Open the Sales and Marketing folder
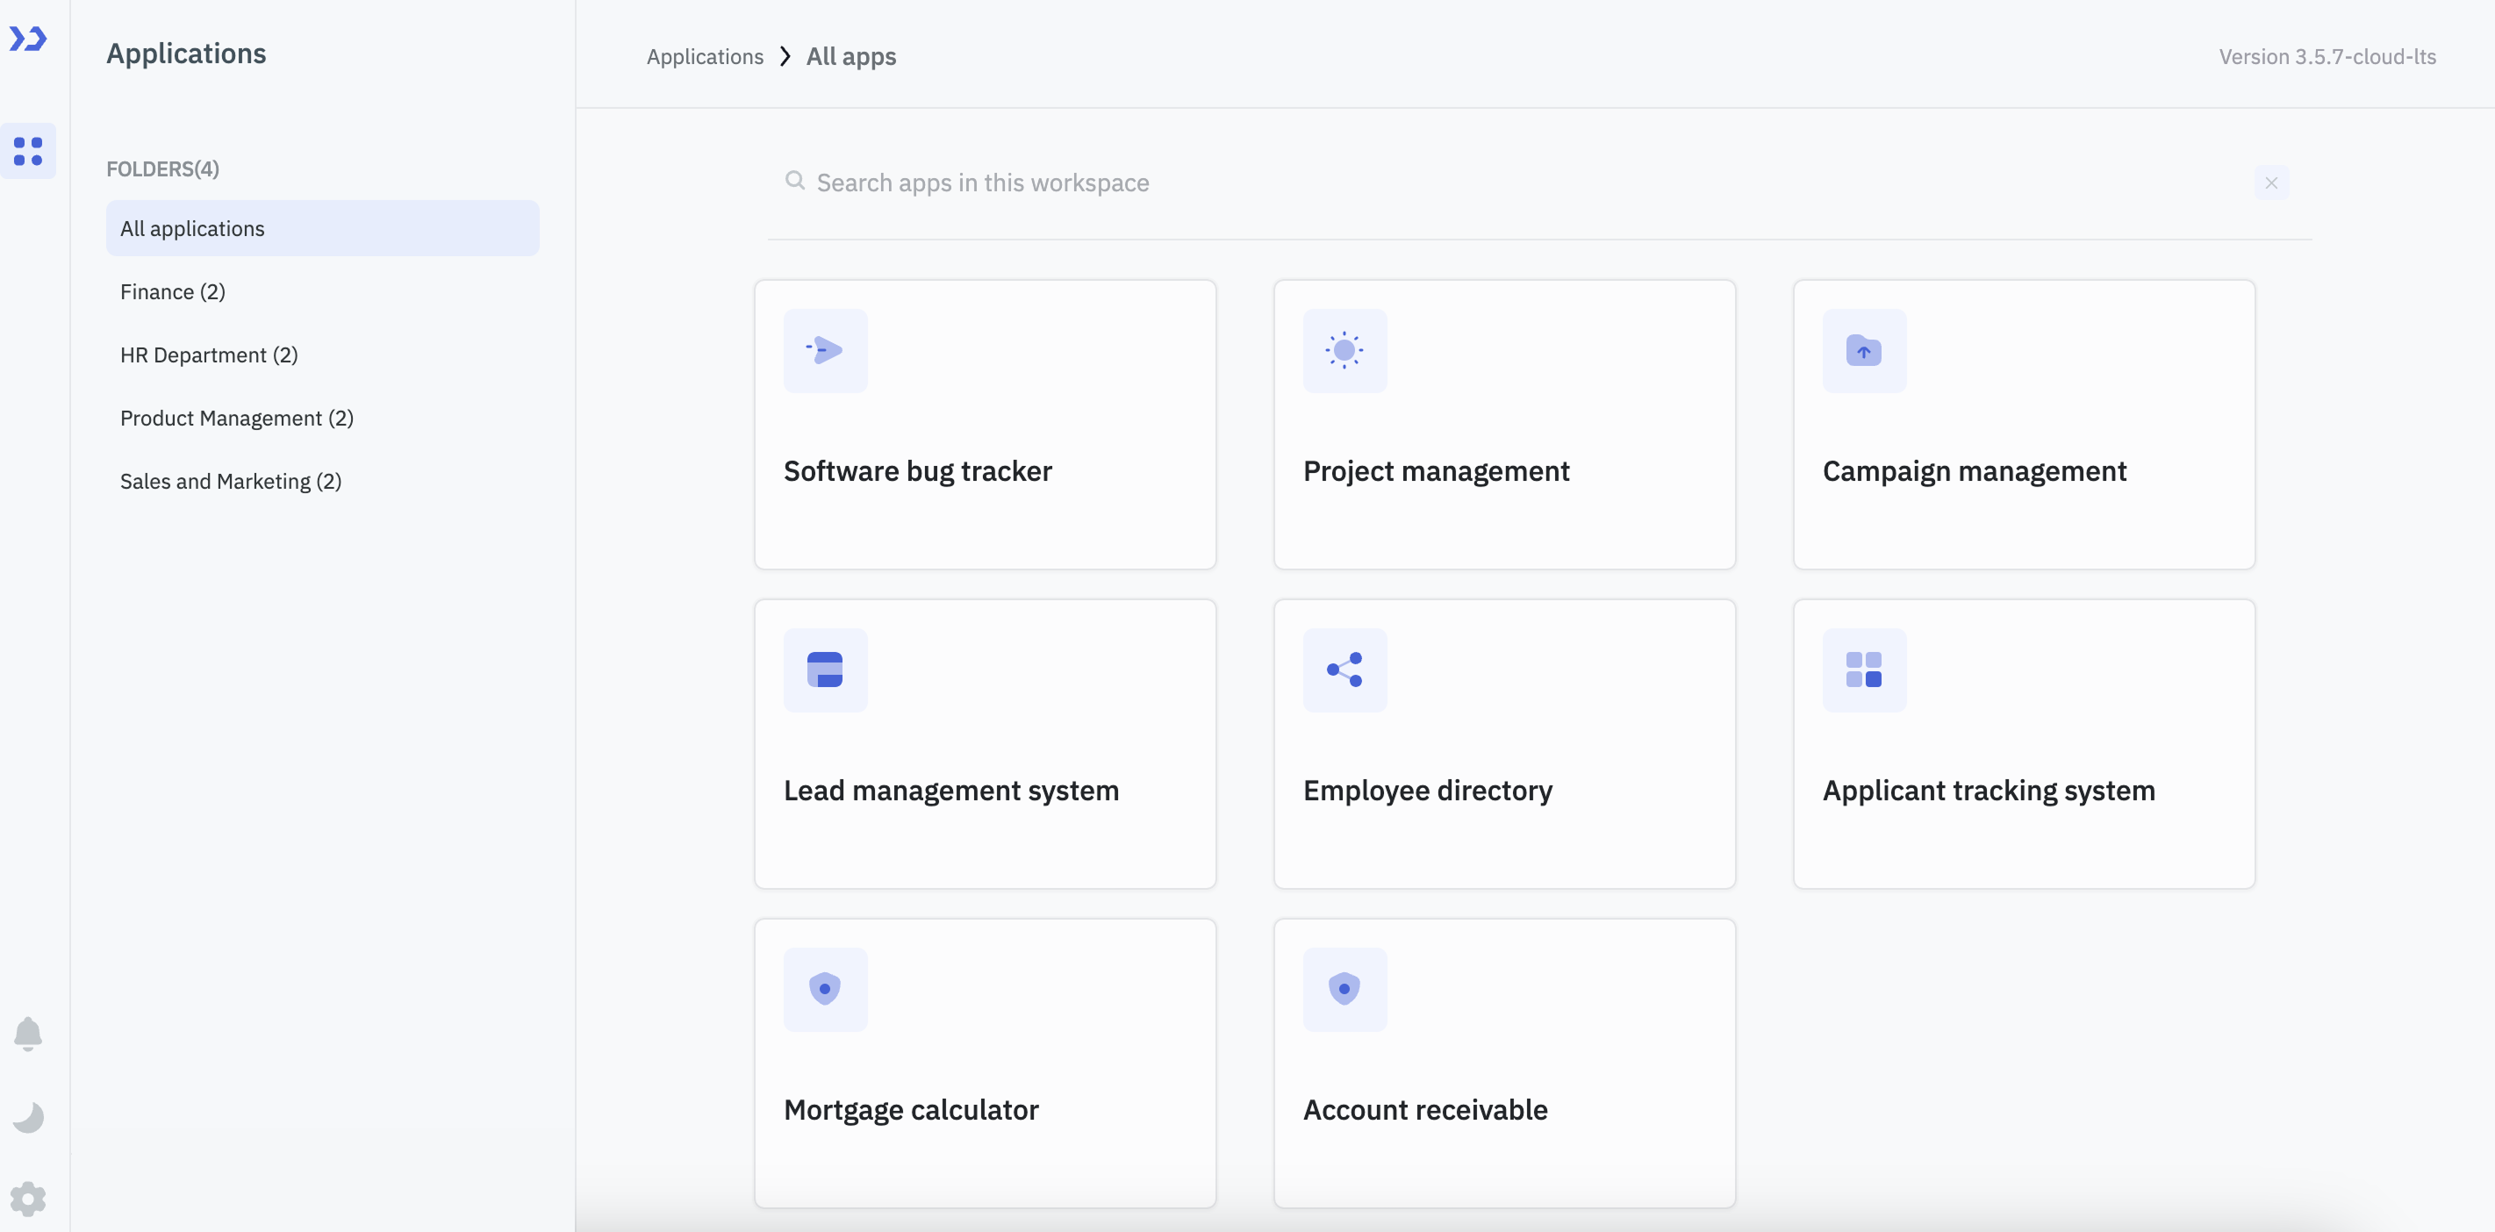Viewport: 2495px width, 1232px height. click(x=231, y=480)
